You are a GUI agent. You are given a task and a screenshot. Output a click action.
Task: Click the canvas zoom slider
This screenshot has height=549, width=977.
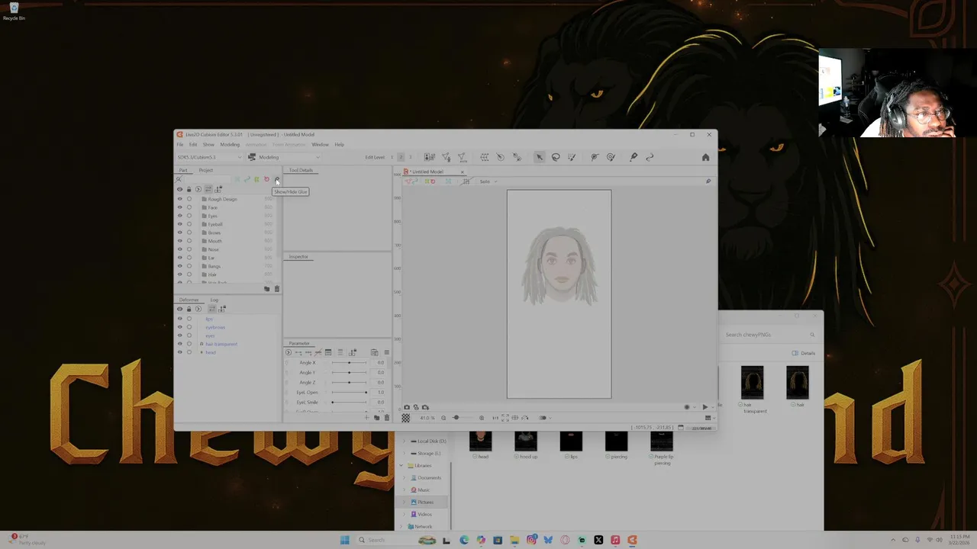461,418
